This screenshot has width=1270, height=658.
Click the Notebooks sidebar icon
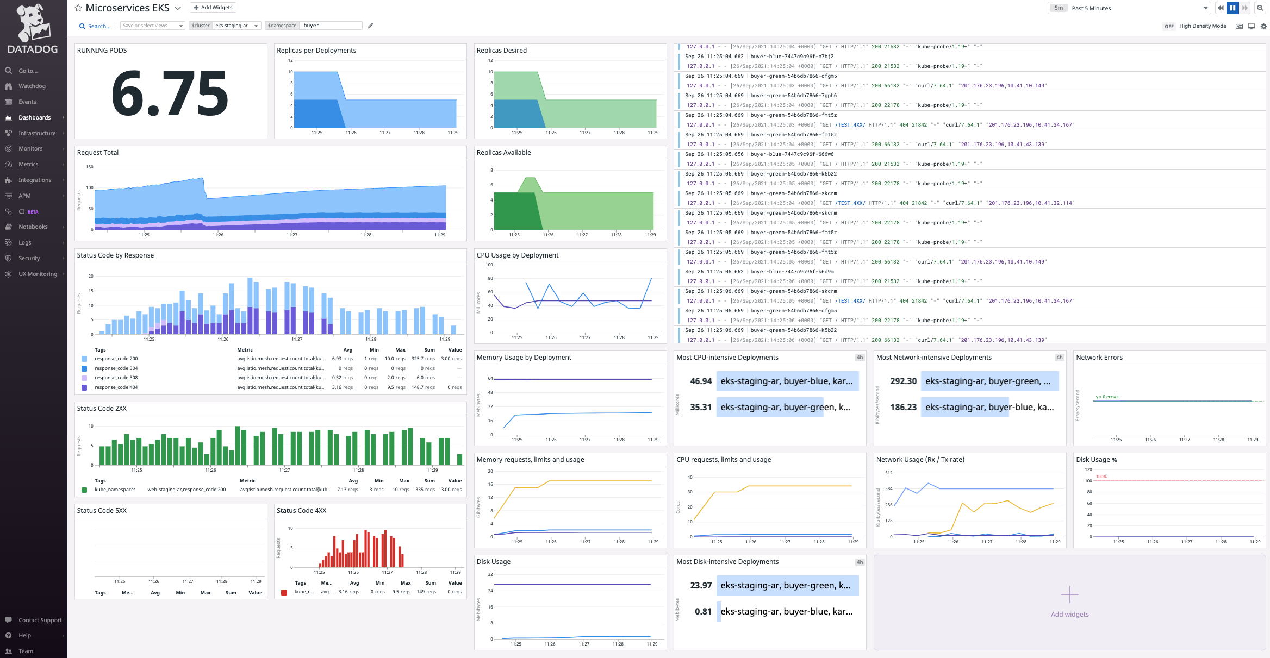tap(8, 227)
